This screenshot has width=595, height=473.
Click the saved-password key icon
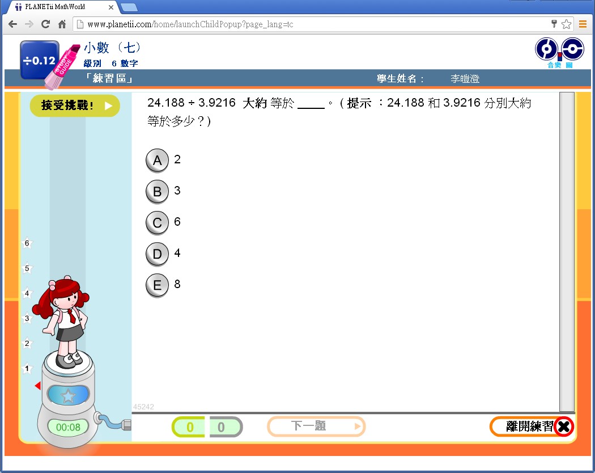pos(554,24)
